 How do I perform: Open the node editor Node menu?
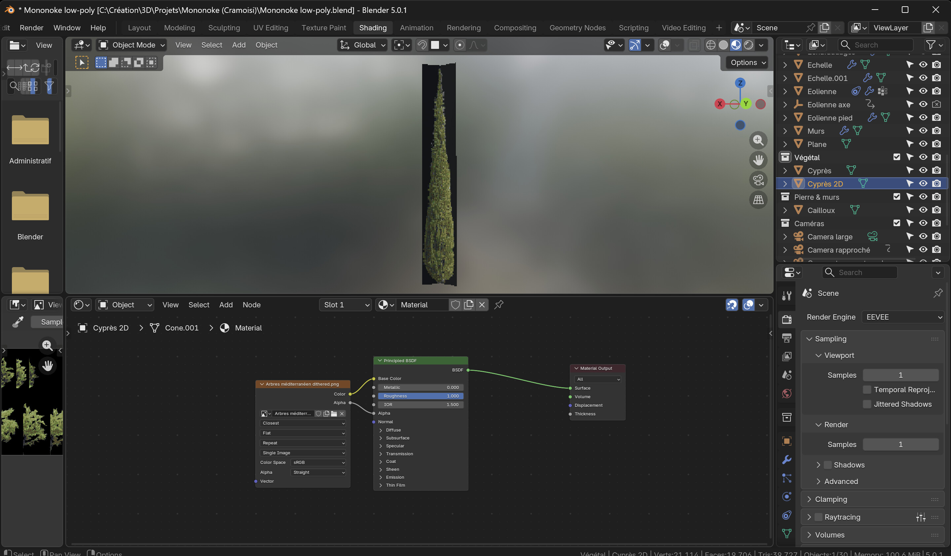tap(251, 305)
